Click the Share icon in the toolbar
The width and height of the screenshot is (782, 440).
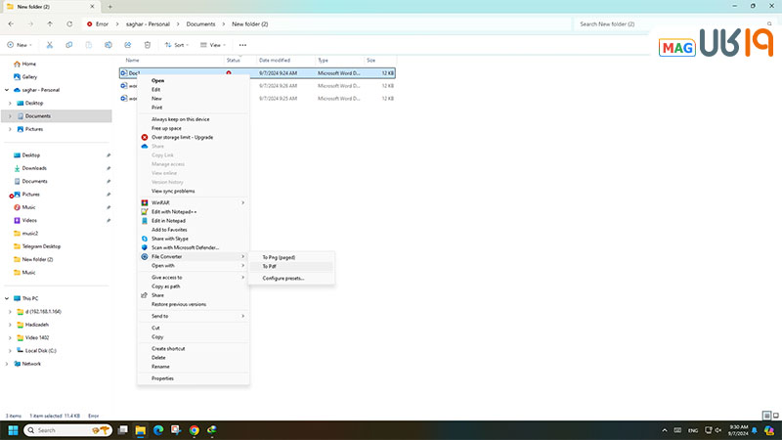click(128, 45)
